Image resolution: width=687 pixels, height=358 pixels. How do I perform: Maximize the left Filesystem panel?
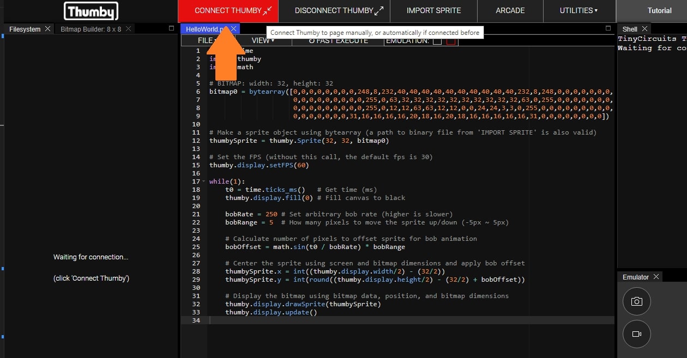171,28
